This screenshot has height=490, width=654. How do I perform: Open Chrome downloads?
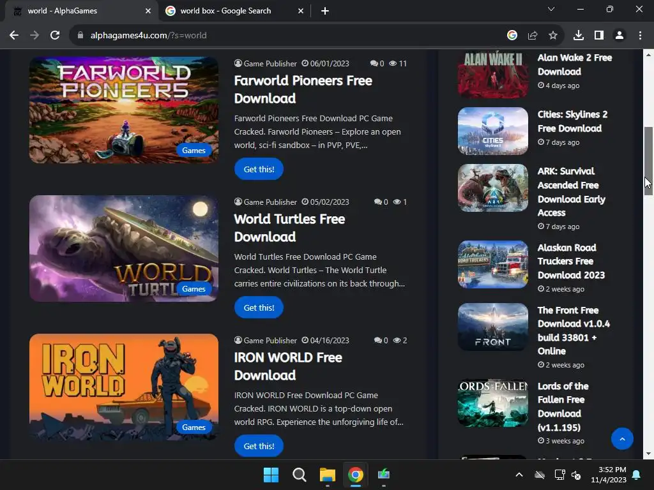point(579,36)
